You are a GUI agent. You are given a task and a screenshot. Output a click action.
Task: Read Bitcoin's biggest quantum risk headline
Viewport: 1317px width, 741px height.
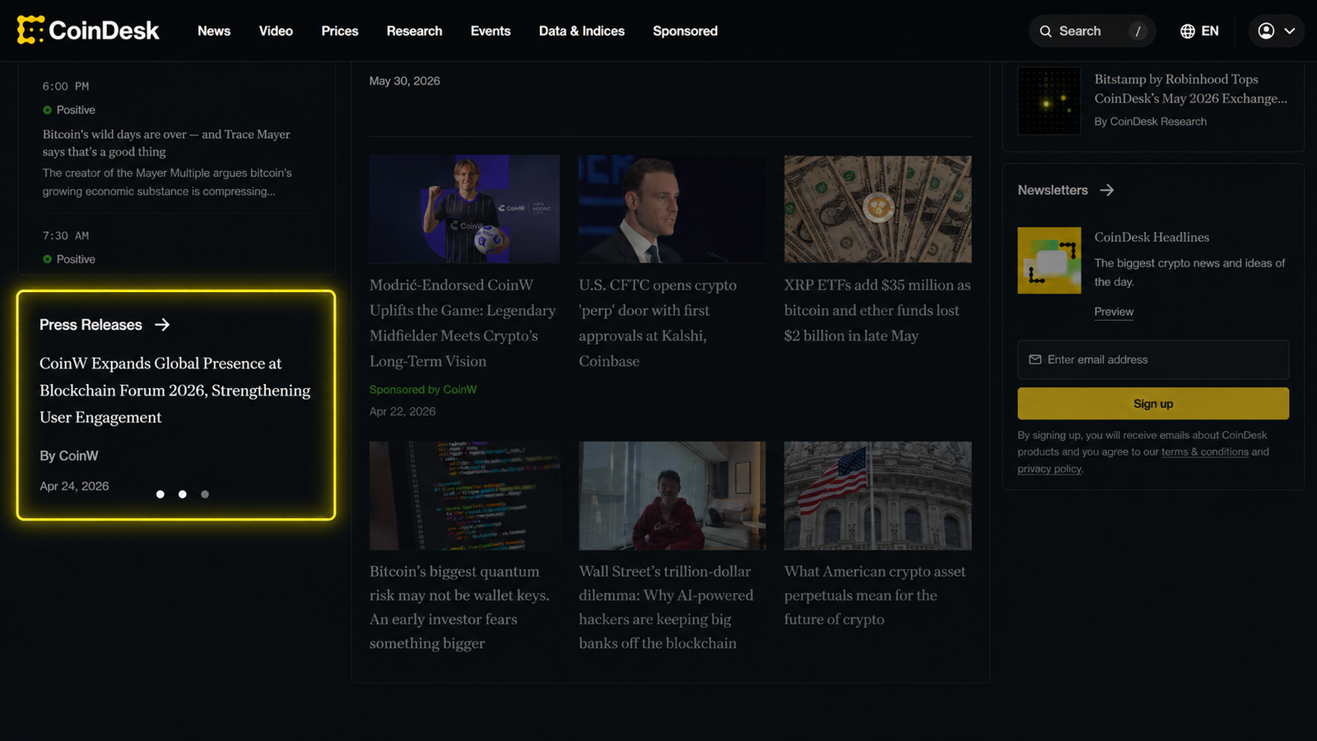pos(459,607)
